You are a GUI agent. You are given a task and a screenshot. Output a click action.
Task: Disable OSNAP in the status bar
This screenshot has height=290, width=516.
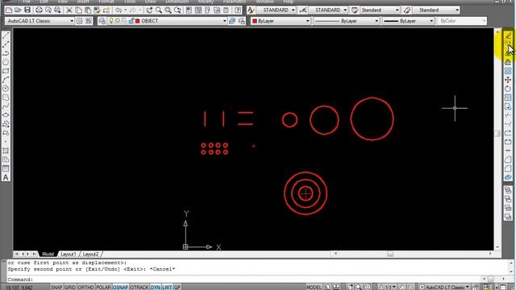(120, 287)
